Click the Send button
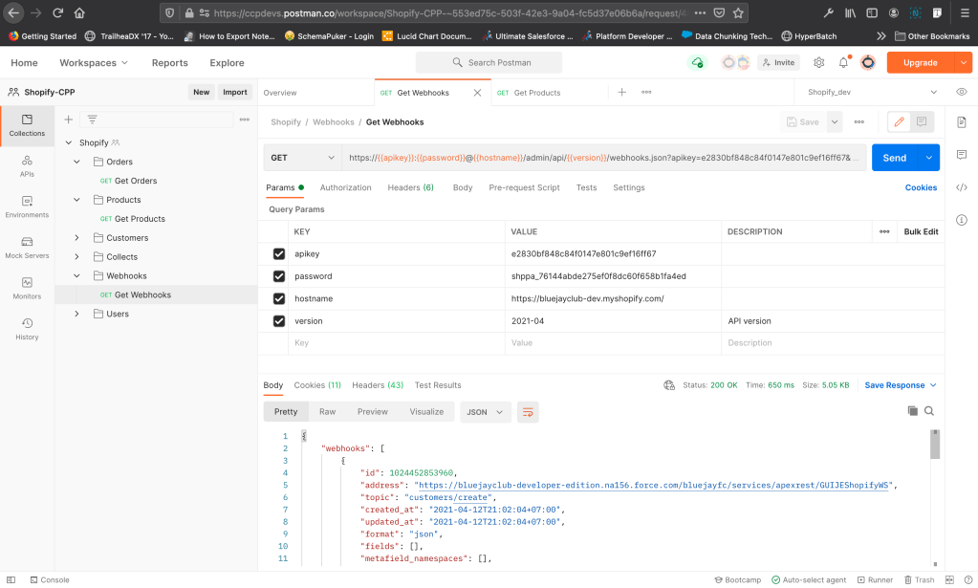The height and width of the screenshot is (588, 978). 894,158
